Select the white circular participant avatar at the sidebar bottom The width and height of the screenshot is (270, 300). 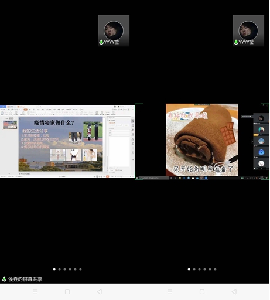(x=261, y=163)
